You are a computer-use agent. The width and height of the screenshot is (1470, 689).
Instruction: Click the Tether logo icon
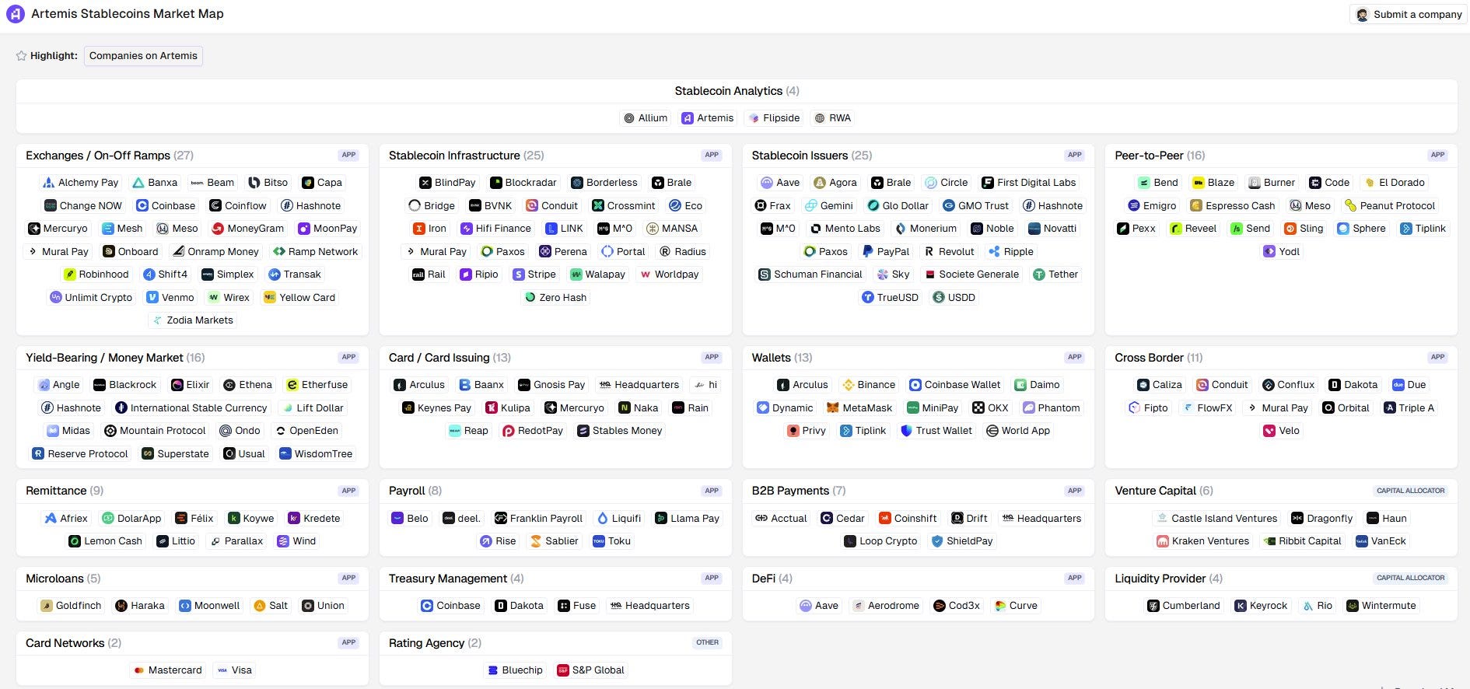pos(1039,275)
